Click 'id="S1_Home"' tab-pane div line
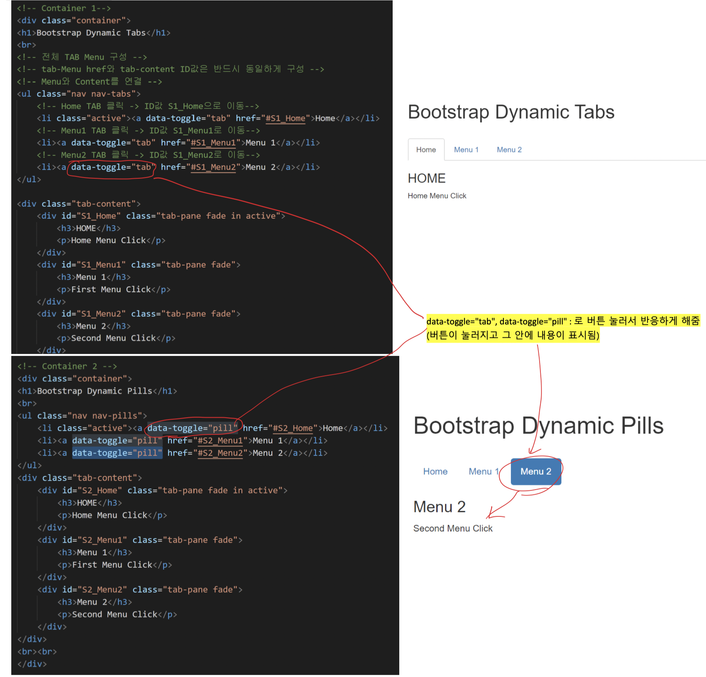Screen dimensions: 706x677 (x=161, y=216)
